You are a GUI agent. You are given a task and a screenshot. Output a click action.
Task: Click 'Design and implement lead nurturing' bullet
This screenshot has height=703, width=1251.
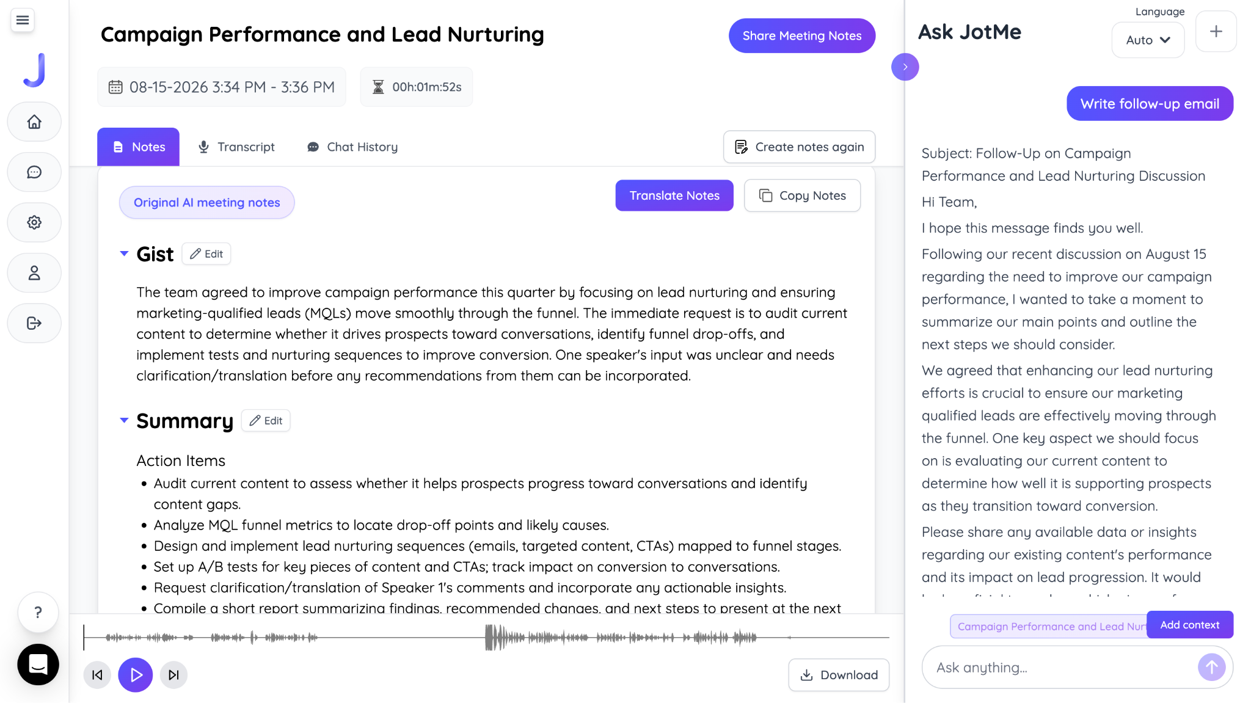click(x=497, y=546)
